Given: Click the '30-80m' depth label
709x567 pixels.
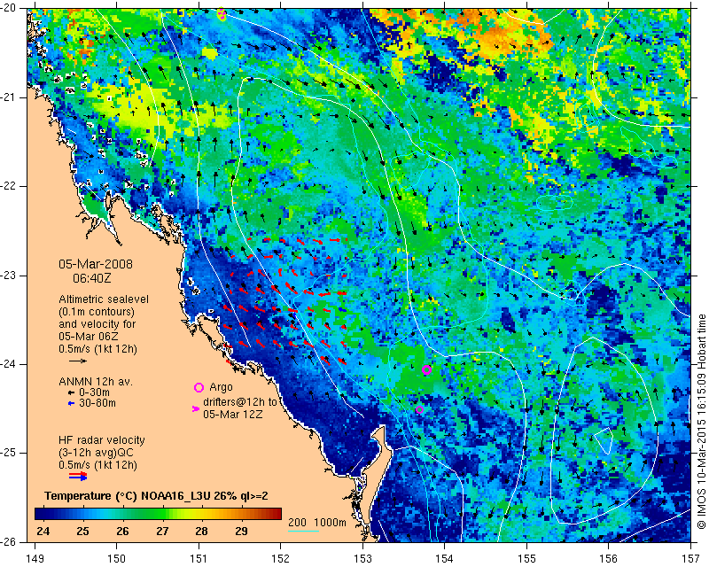Looking at the screenshot, I should [x=97, y=403].
